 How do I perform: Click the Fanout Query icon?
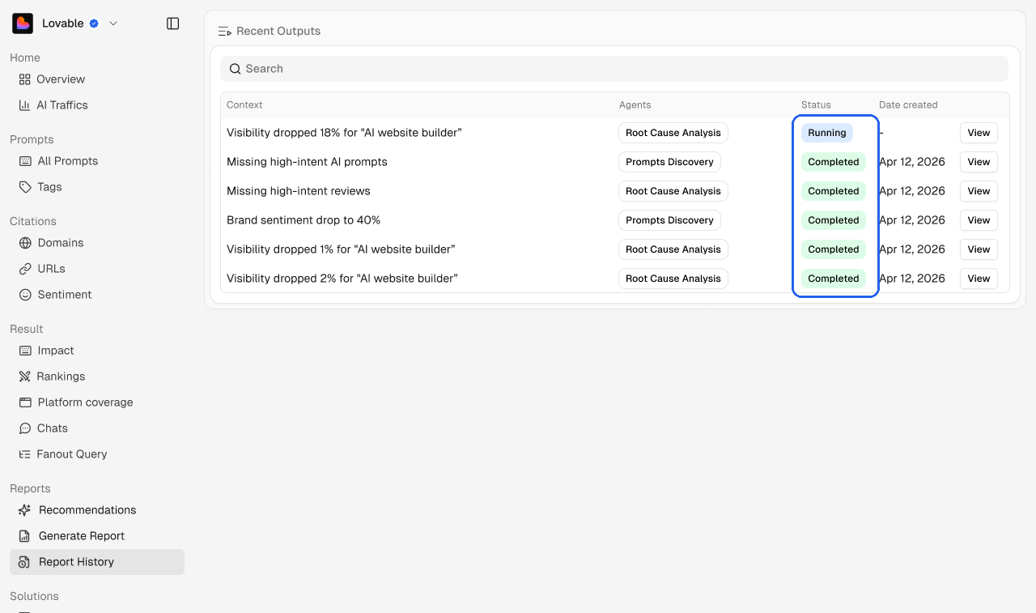pyautogui.click(x=24, y=454)
